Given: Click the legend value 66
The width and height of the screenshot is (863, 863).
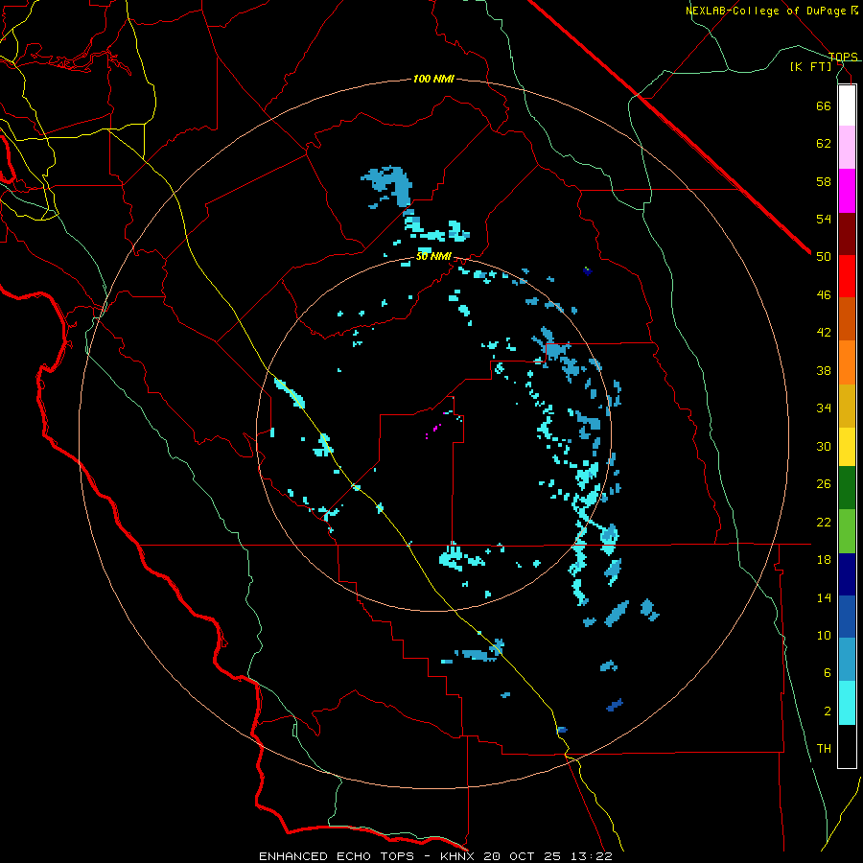Looking at the screenshot, I should 824,105.
